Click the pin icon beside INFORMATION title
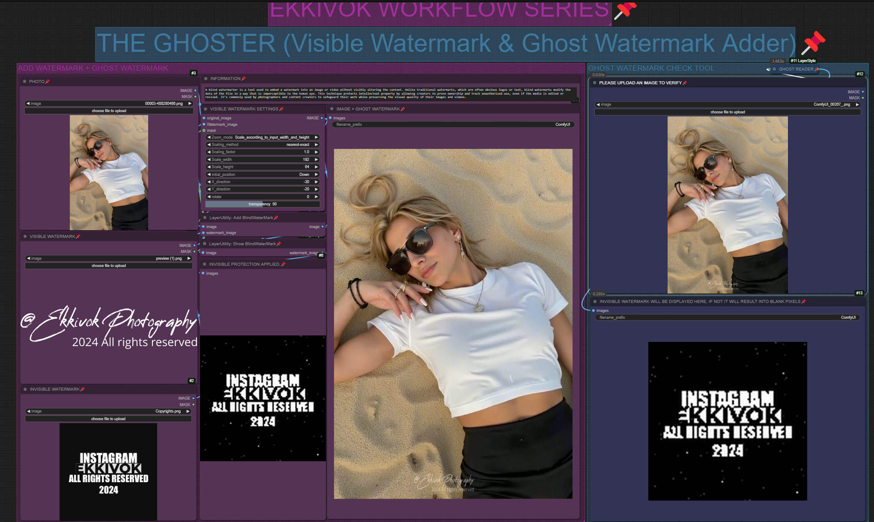 (244, 79)
